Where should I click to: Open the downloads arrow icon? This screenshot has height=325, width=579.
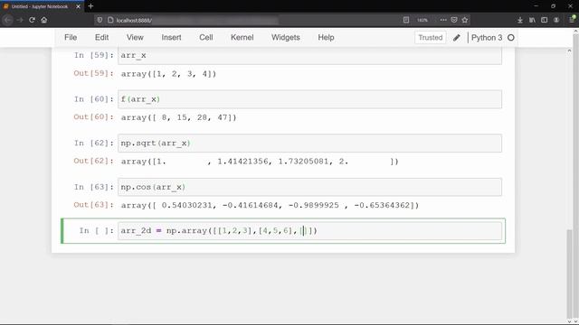pyautogui.click(x=520, y=20)
